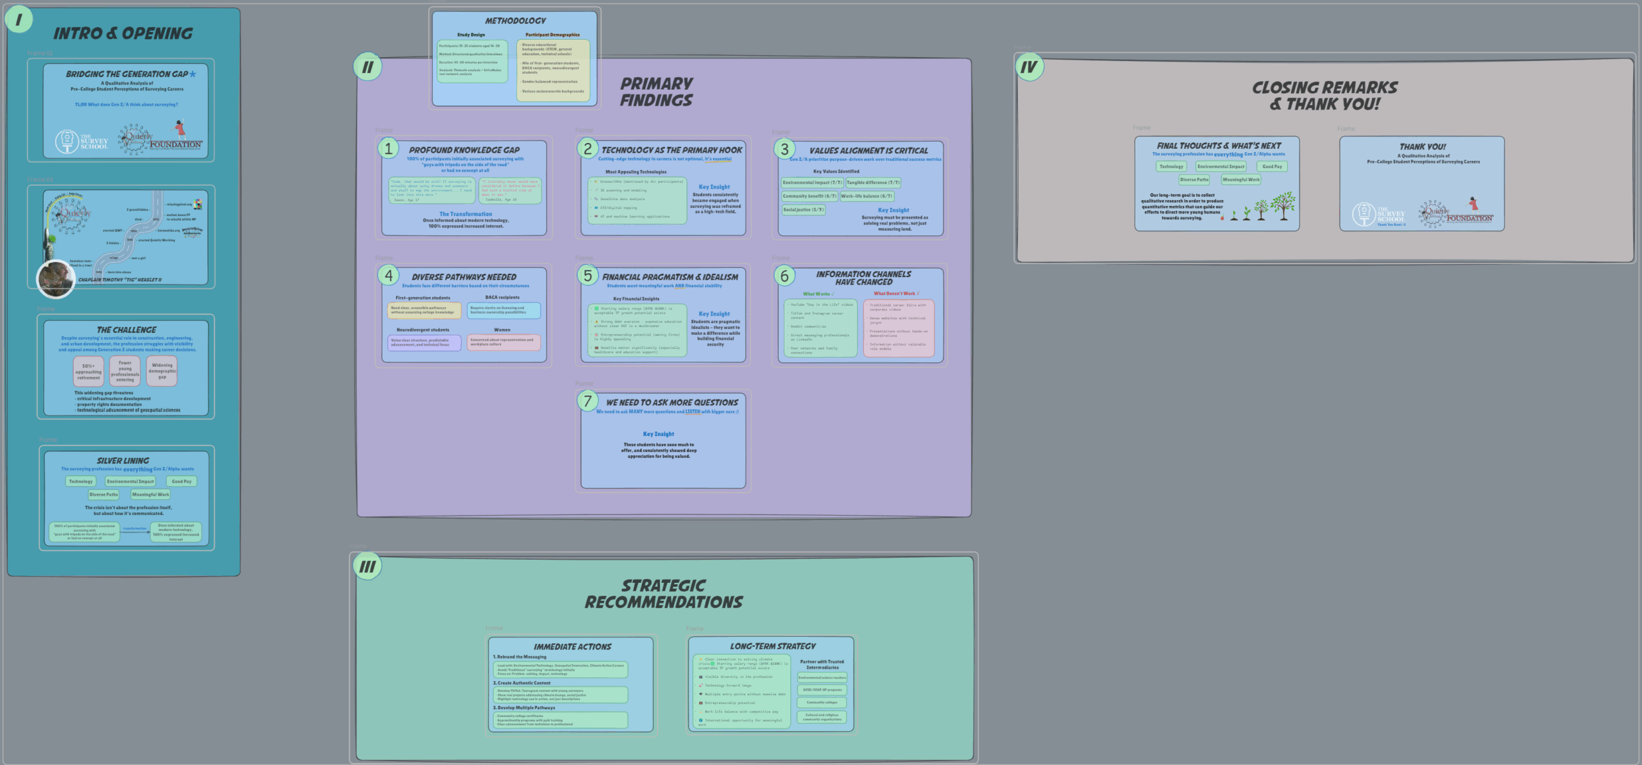Select number 7 badge on Ask More Questions
The width and height of the screenshot is (1642, 765).
(587, 401)
